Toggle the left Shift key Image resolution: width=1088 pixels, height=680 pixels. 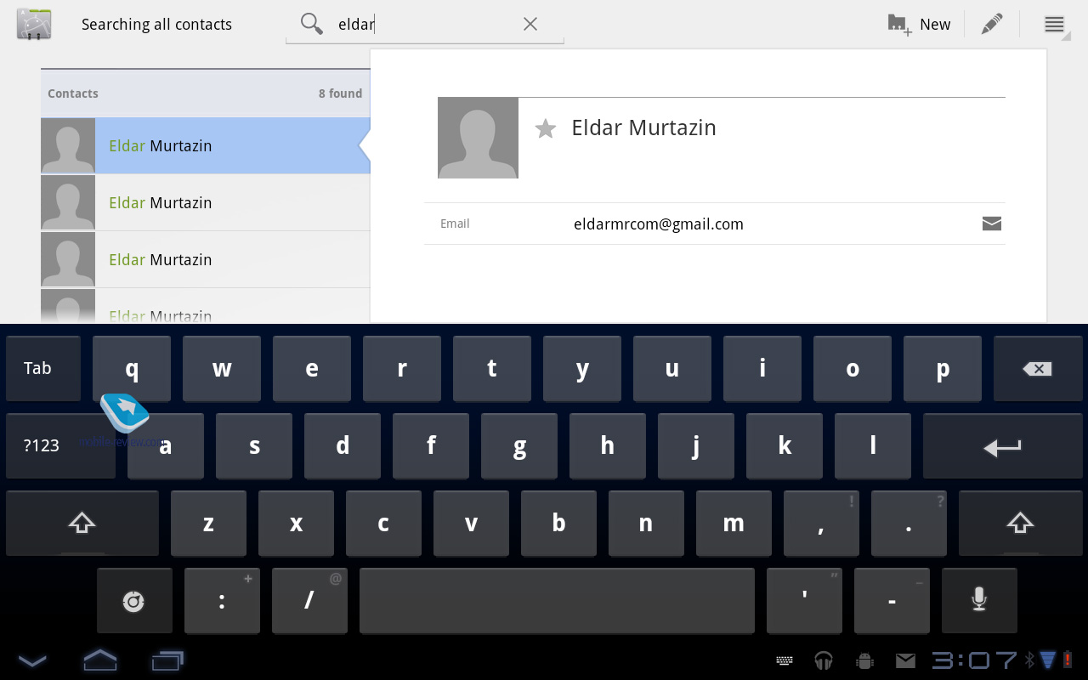pyautogui.click(x=82, y=523)
